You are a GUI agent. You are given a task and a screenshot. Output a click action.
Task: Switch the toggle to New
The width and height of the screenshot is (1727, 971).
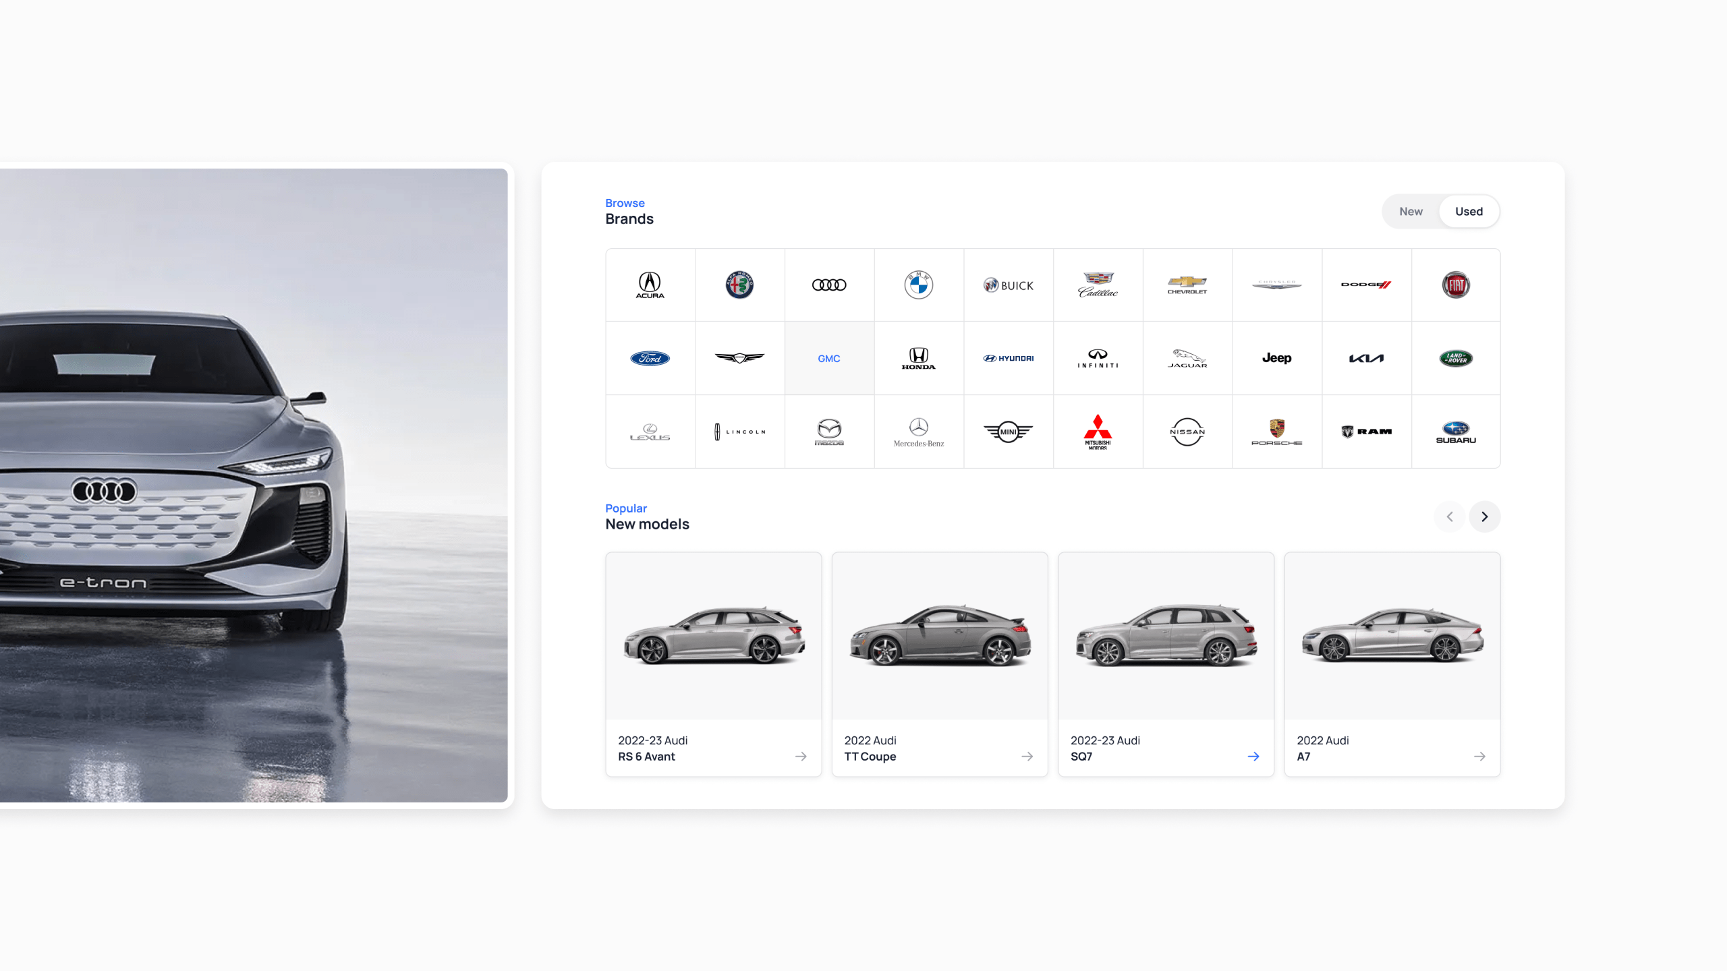click(1411, 212)
